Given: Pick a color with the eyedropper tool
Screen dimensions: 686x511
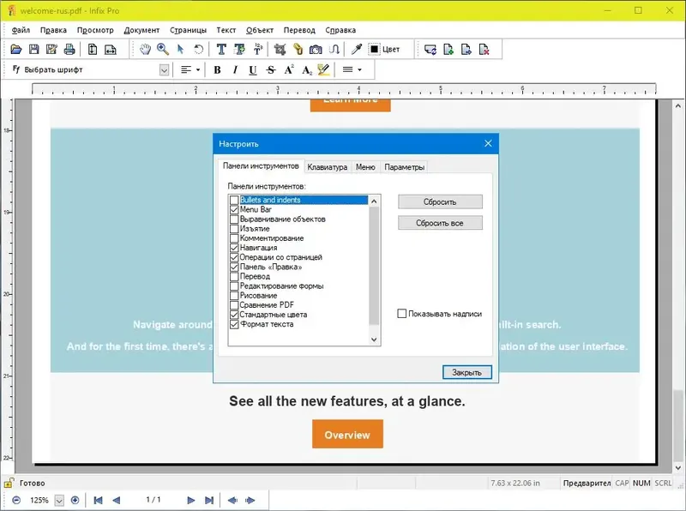Looking at the screenshot, I should coord(355,49).
